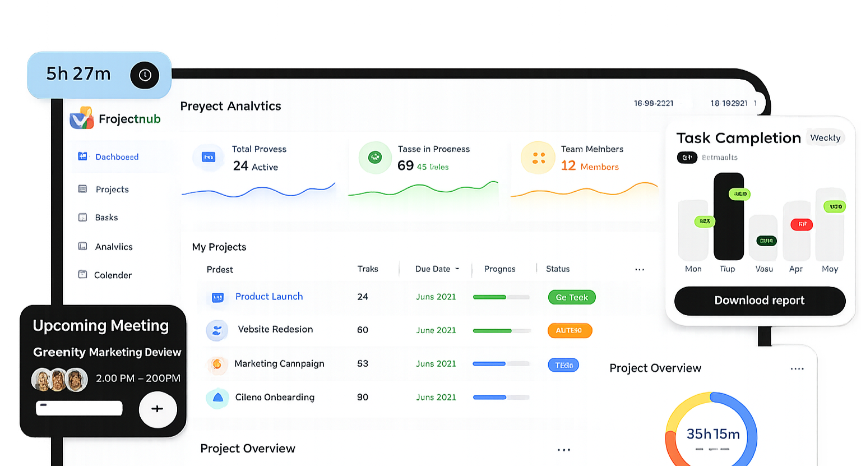Click the Frojectnub logo icon
Viewport: 861px width, 466px height.
pyautogui.click(x=82, y=118)
